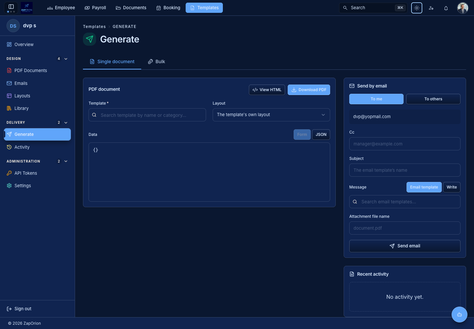The width and height of the screenshot is (474, 329).
Task: Click the Send email button
Action: (405, 246)
